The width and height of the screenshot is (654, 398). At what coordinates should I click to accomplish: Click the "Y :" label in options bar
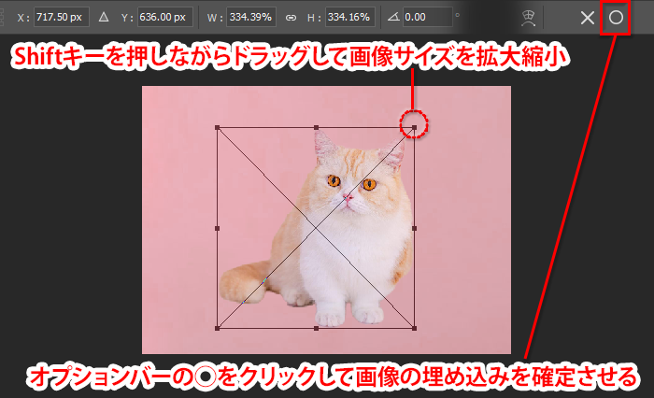[127, 18]
